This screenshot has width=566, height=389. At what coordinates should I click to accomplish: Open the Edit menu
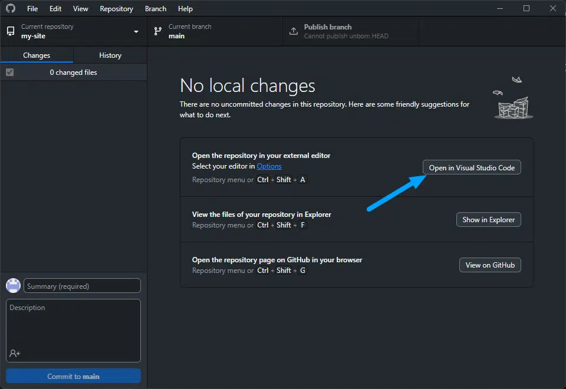55,9
